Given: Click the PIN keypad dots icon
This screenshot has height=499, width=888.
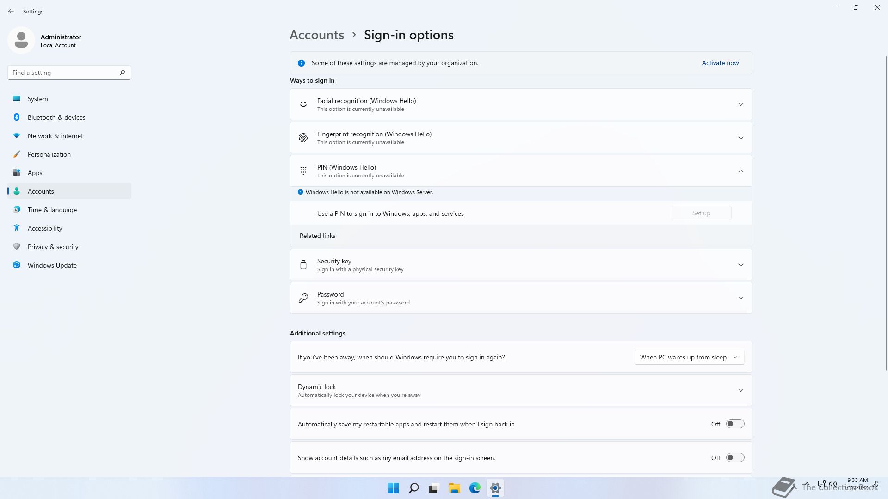Looking at the screenshot, I should [x=303, y=171].
